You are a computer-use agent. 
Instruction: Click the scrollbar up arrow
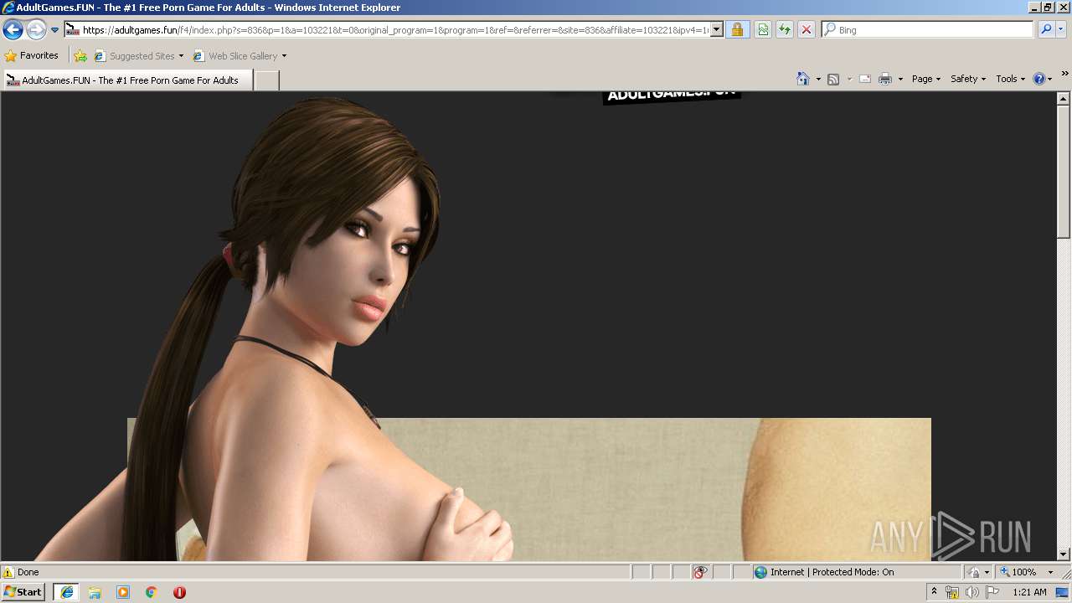coord(1064,98)
